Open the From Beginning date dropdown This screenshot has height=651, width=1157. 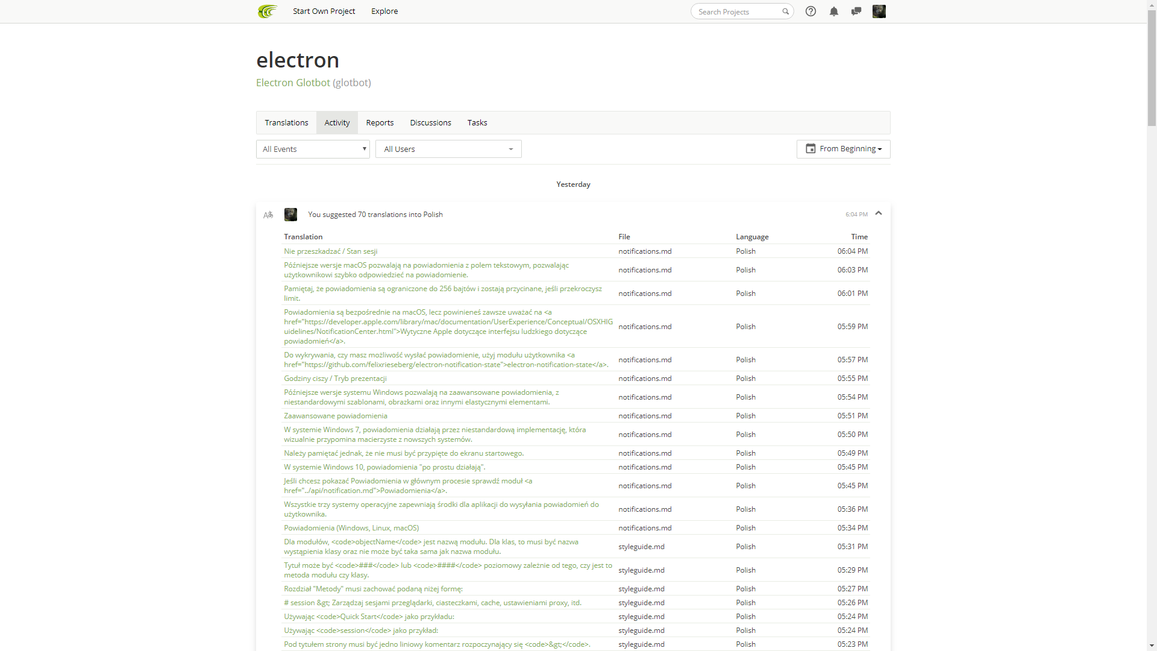click(x=843, y=149)
